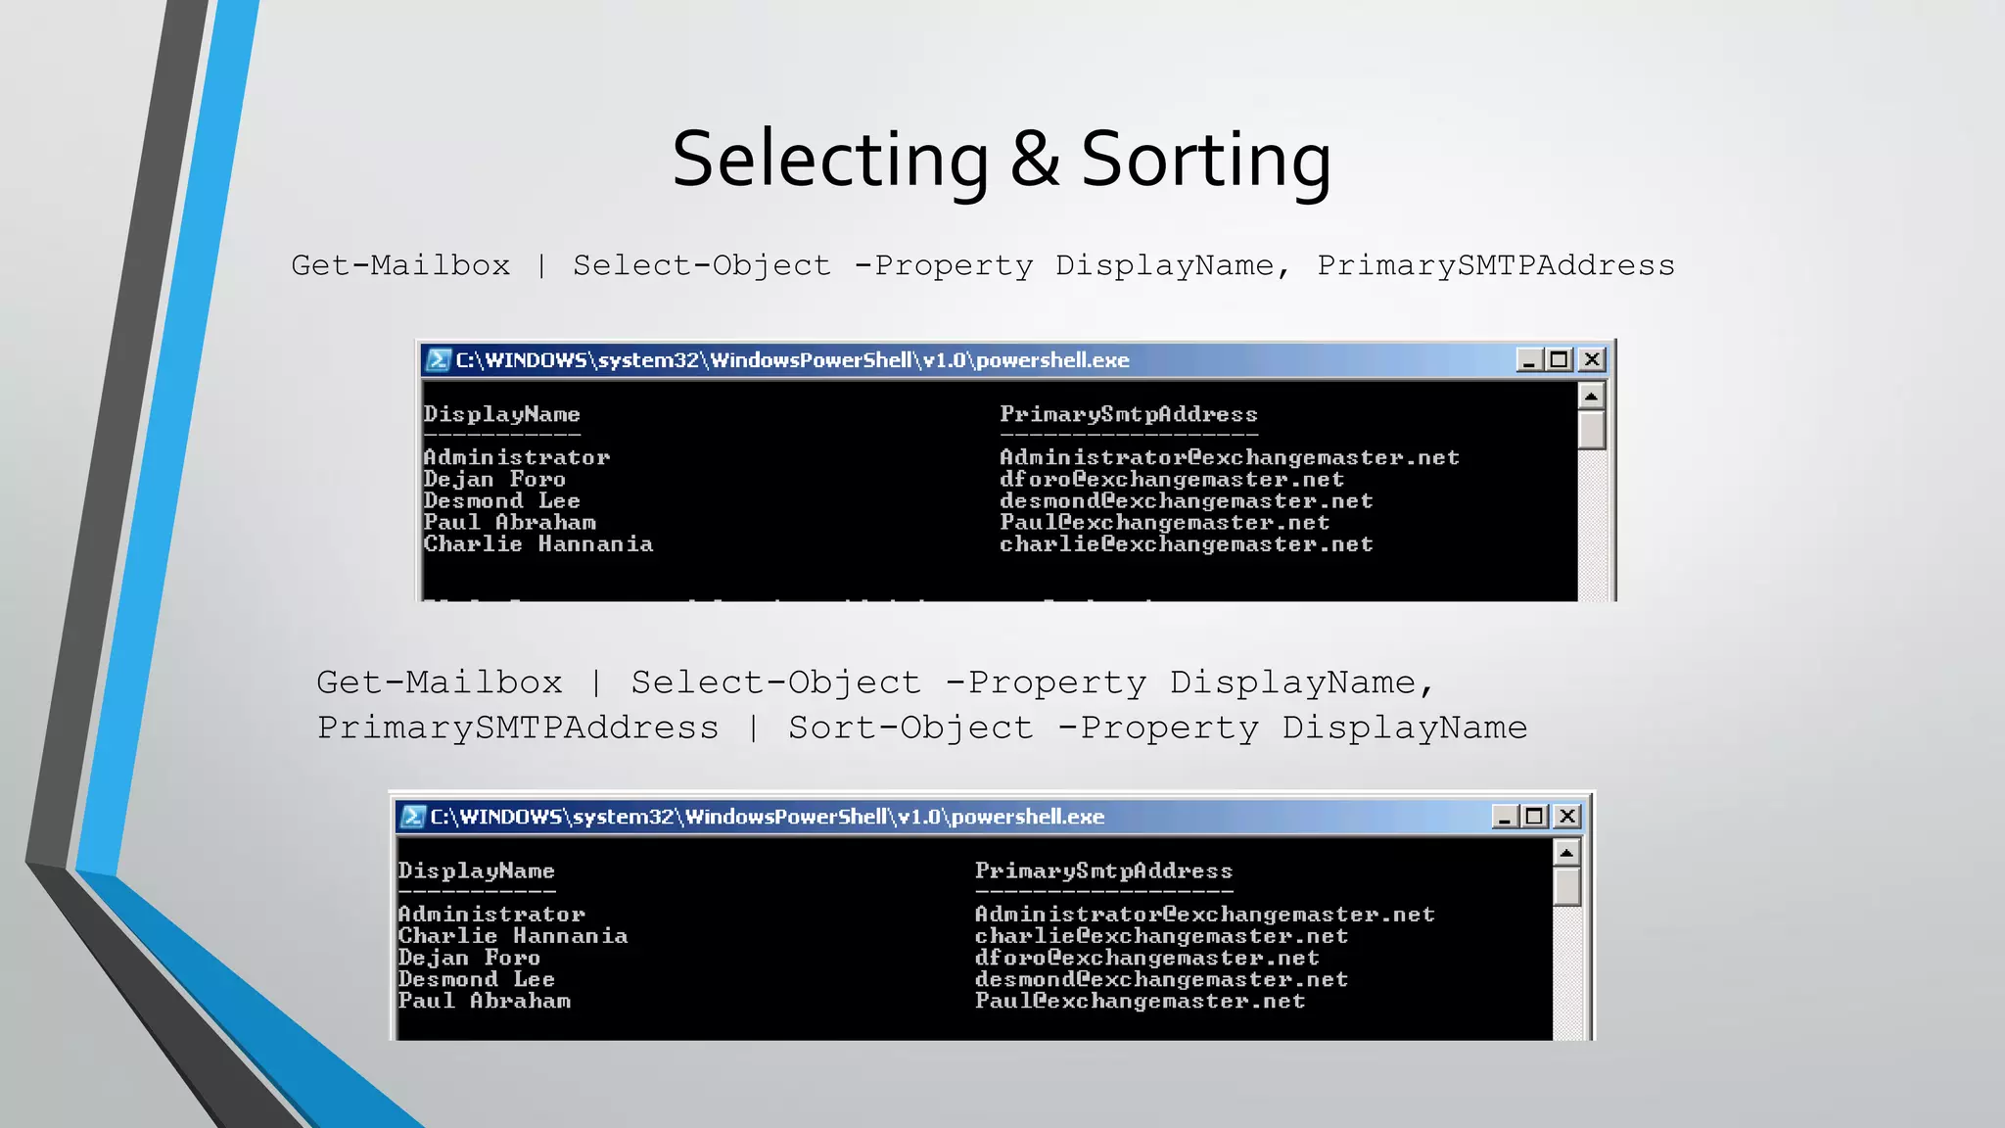Click 'Charlie Hannania' in upper window
This screenshot has height=1128, width=2005.
pyautogui.click(x=538, y=543)
